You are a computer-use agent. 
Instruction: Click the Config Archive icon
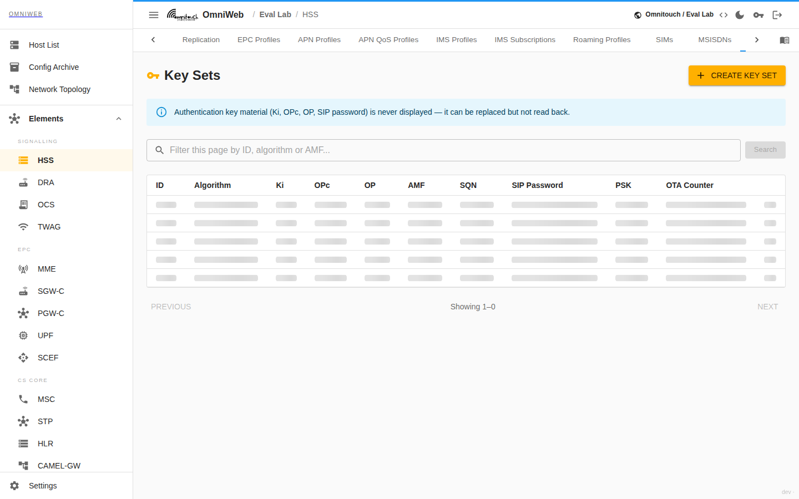[14, 67]
